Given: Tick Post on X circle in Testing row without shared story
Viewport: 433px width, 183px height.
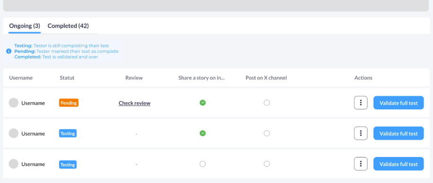Looking at the screenshot, I should point(267,164).
